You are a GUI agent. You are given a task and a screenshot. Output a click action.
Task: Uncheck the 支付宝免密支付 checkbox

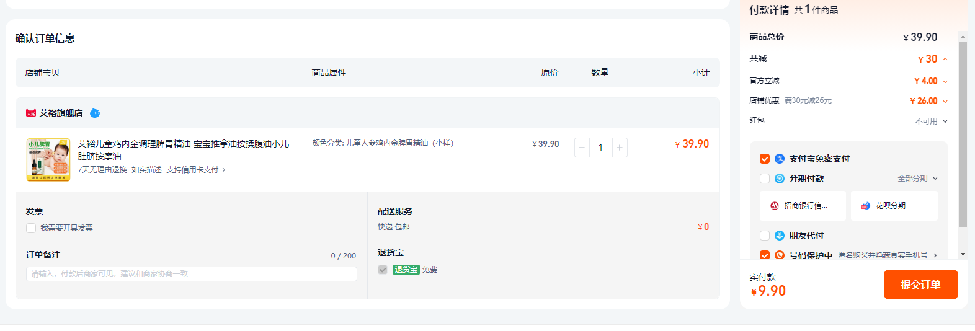765,159
